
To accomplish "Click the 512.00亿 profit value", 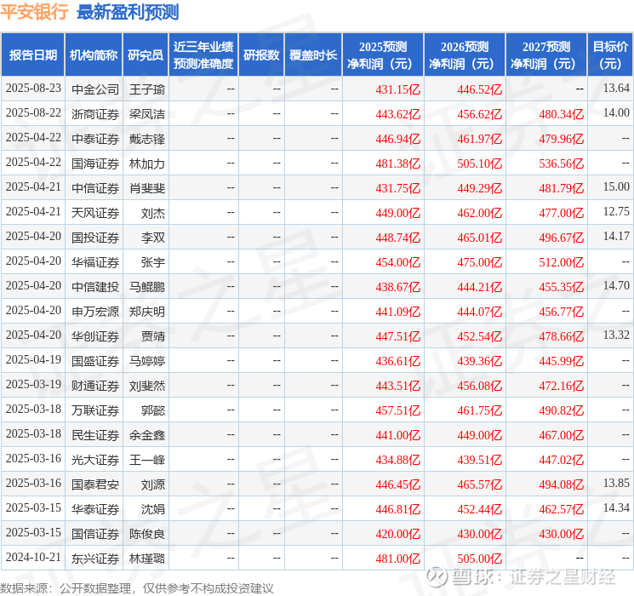I will pos(562,262).
